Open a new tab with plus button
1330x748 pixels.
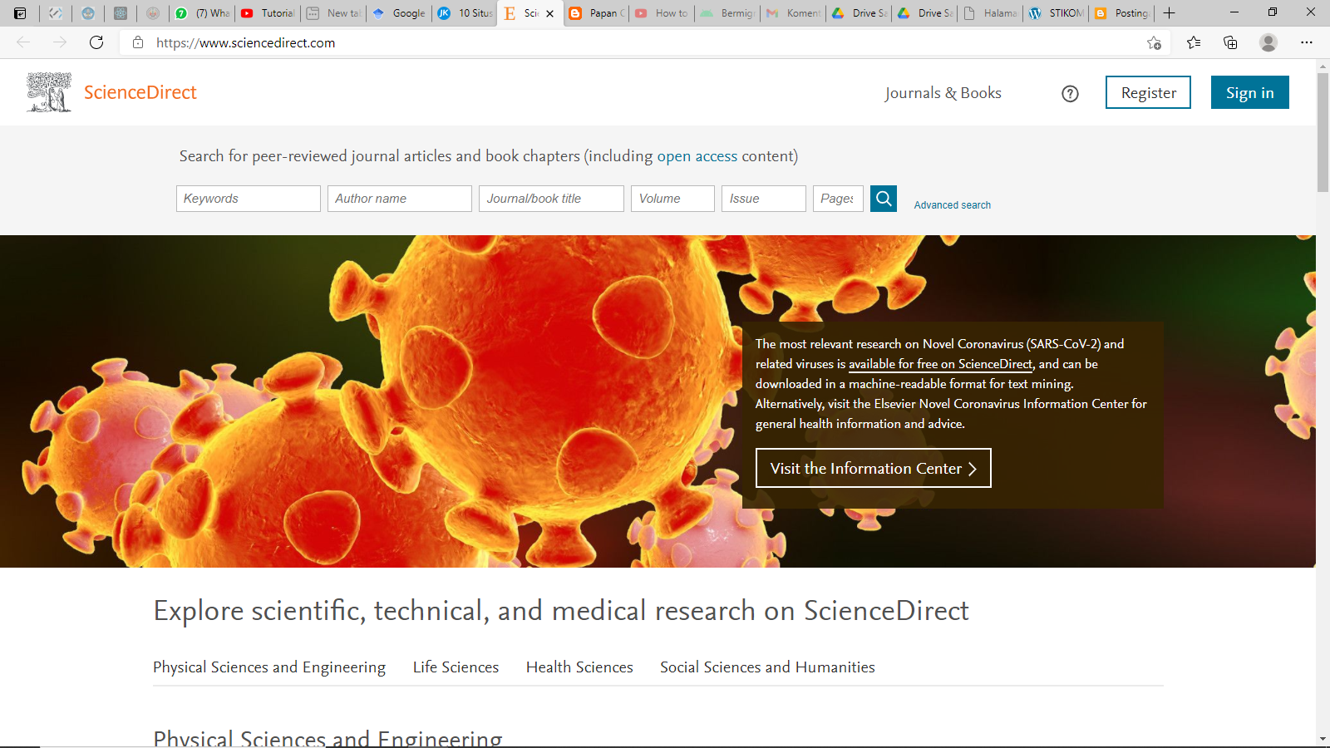pos(1169,12)
